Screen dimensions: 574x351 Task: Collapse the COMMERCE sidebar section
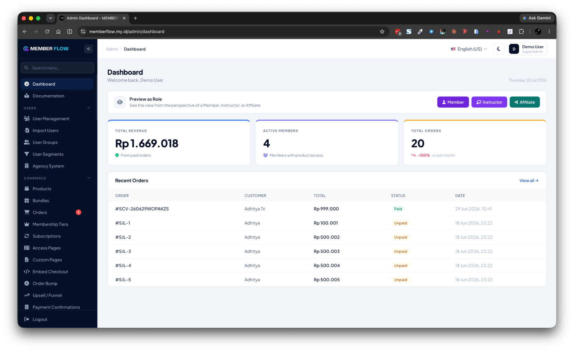[89, 178]
